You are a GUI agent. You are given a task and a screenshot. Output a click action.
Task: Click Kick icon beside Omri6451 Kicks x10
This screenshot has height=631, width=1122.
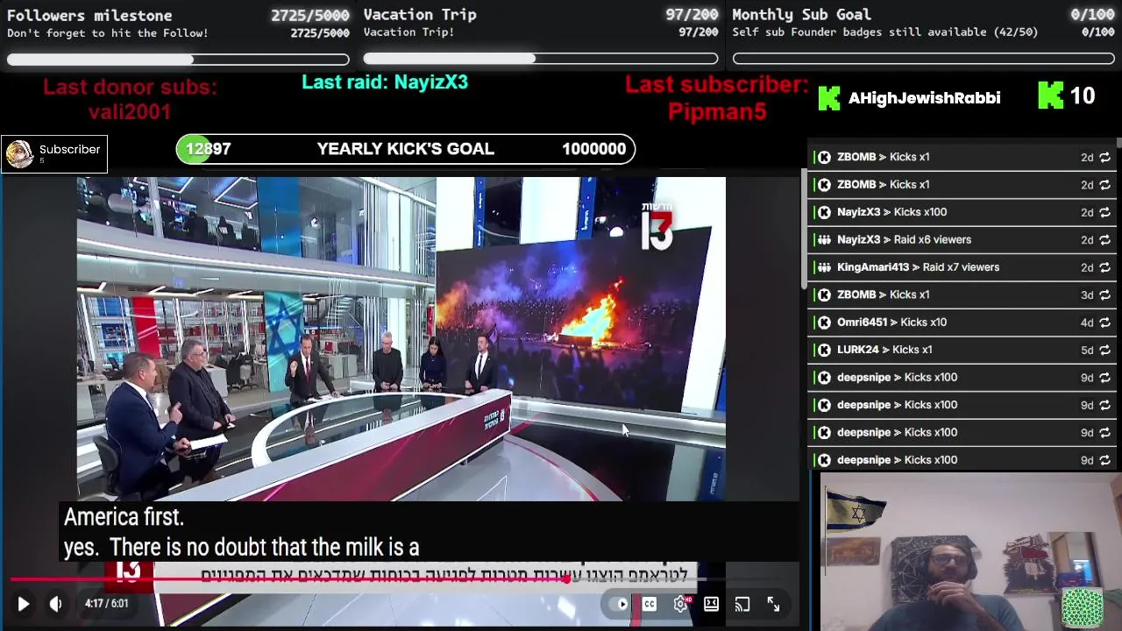(x=824, y=323)
